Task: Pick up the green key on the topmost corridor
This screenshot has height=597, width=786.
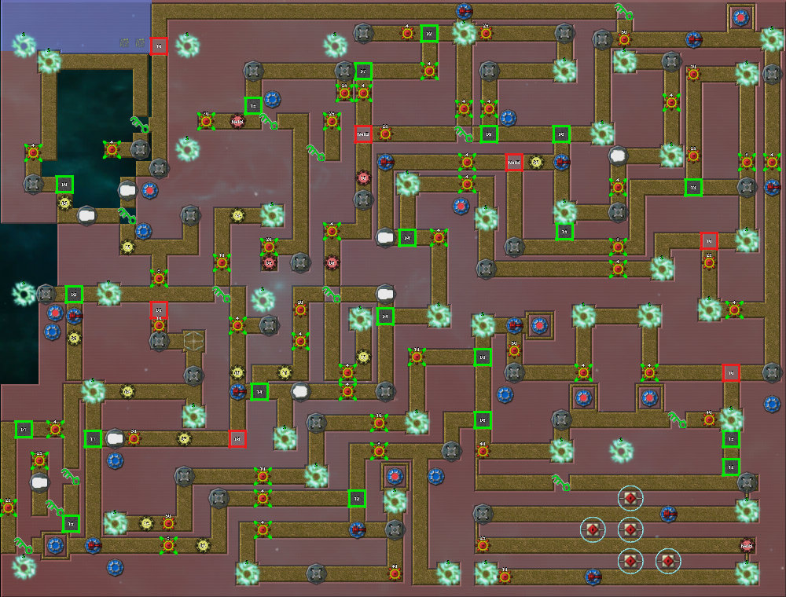Action: 624,11
